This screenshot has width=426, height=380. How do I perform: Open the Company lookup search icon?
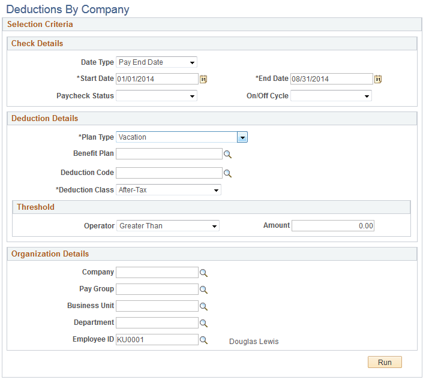pyautogui.click(x=203, y=273)
